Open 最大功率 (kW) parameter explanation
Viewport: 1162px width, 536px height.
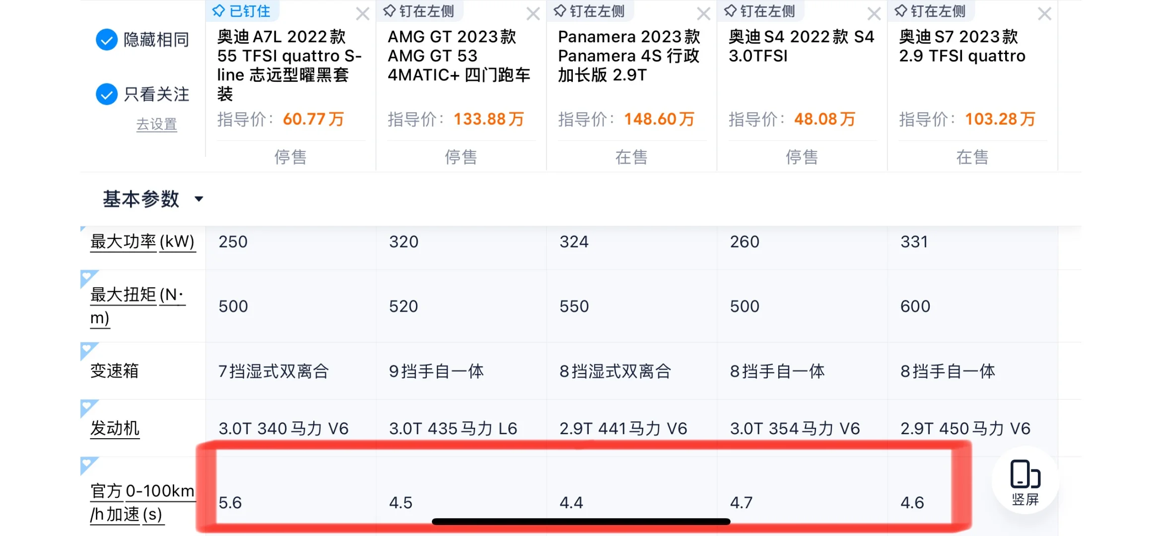(x=142, y=242)
